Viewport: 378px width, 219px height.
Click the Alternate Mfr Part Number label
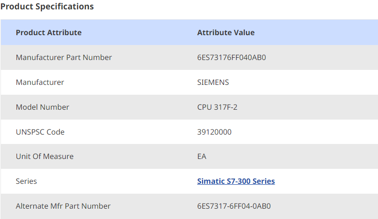tap(63, 206)
